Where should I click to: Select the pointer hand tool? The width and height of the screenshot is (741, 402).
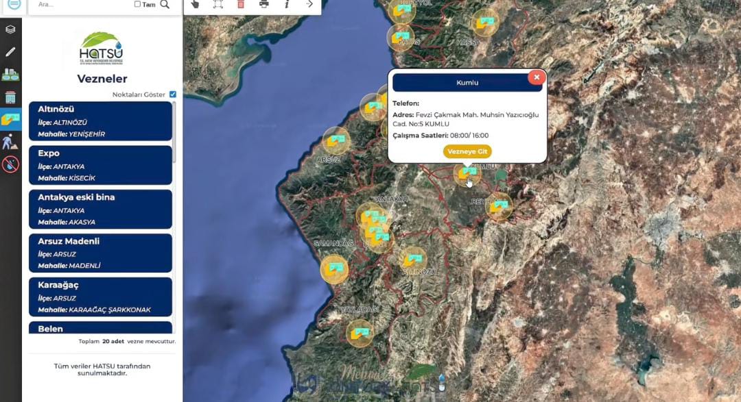[195, 4]
